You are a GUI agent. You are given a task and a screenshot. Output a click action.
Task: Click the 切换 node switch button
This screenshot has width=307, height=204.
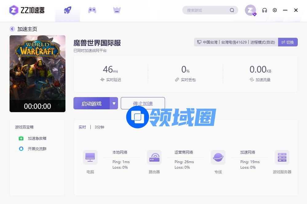(288, 42)
